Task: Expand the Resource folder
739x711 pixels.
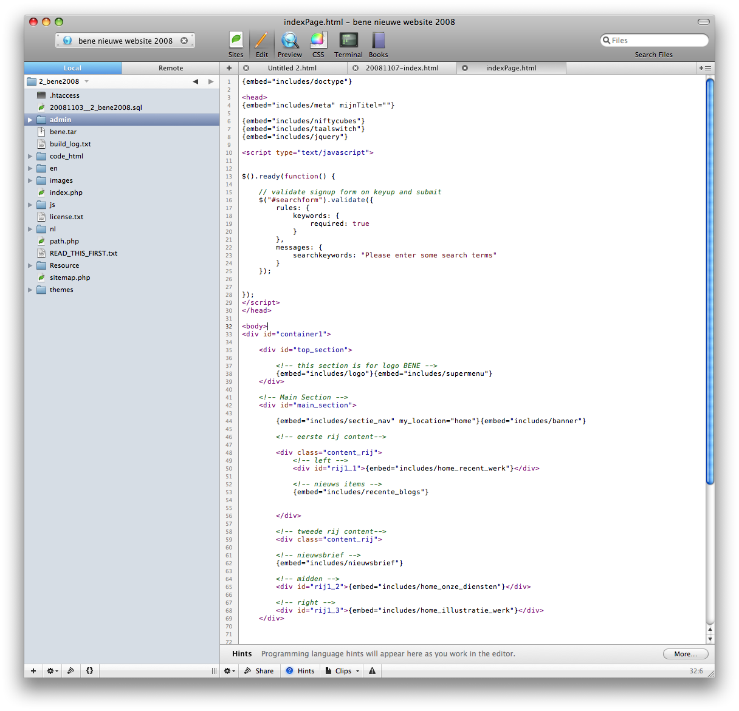Action: 30,265
